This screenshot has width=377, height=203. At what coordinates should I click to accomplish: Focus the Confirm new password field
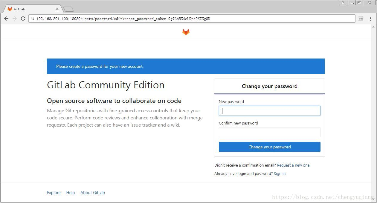[270, 132]
